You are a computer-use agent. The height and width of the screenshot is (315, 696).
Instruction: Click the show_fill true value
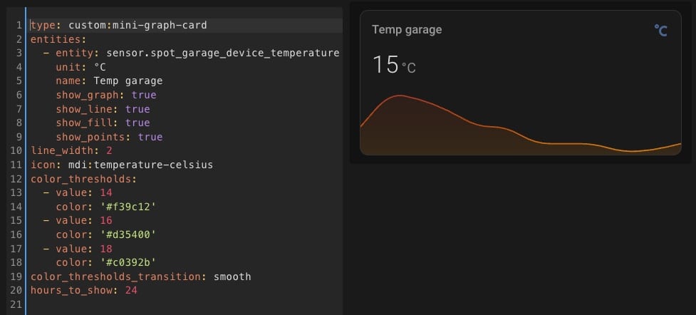(x=137, y=123)
